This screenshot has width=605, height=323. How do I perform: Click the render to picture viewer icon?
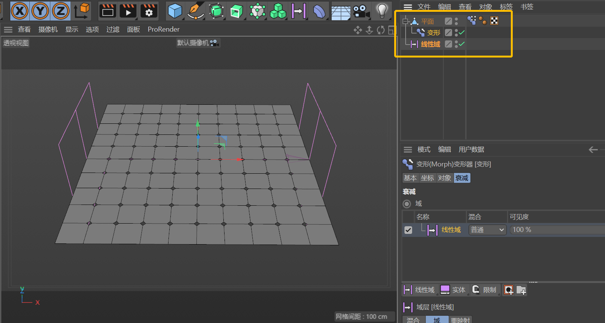[x=128, y=11]
